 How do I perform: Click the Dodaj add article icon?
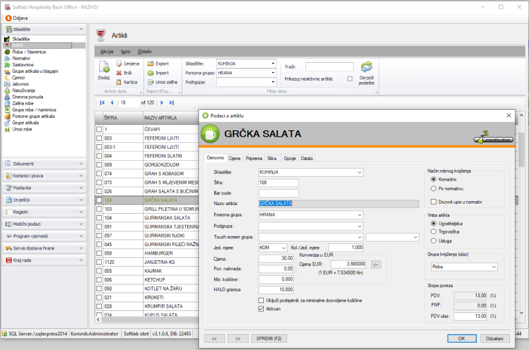click(104, 67)
